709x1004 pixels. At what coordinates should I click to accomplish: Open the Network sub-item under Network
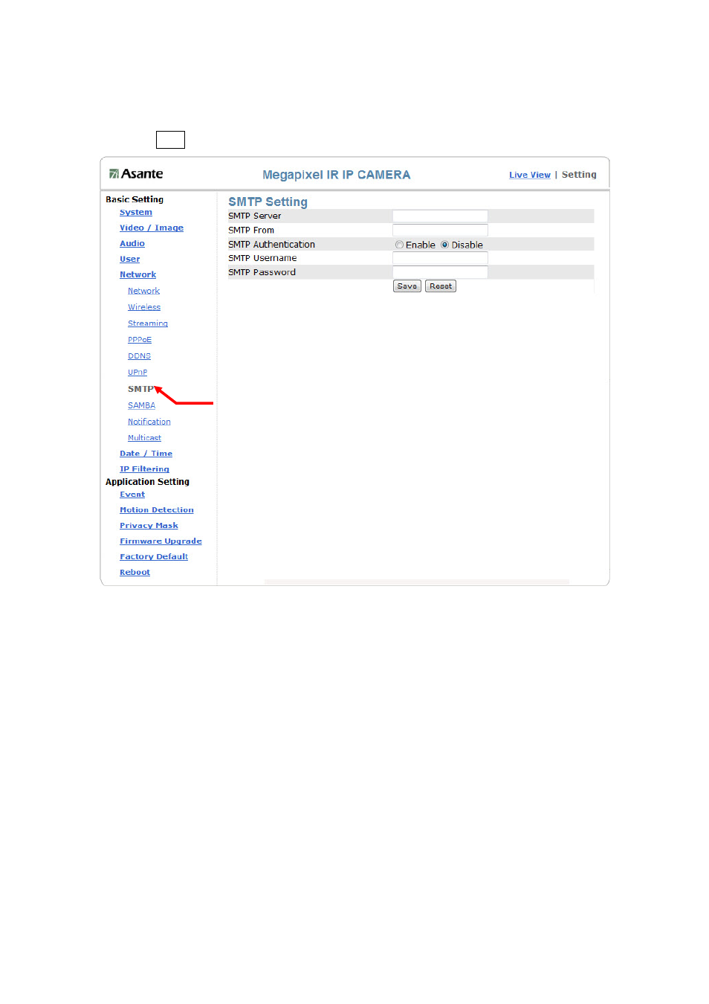point(143,291)
